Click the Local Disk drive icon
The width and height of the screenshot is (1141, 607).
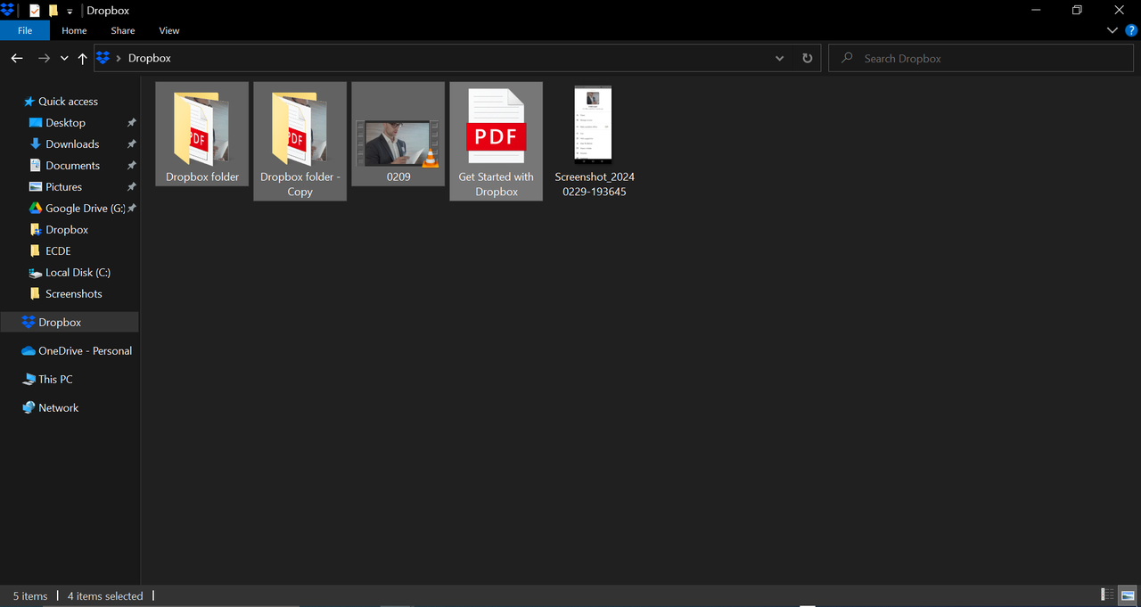tap(36, 273)
